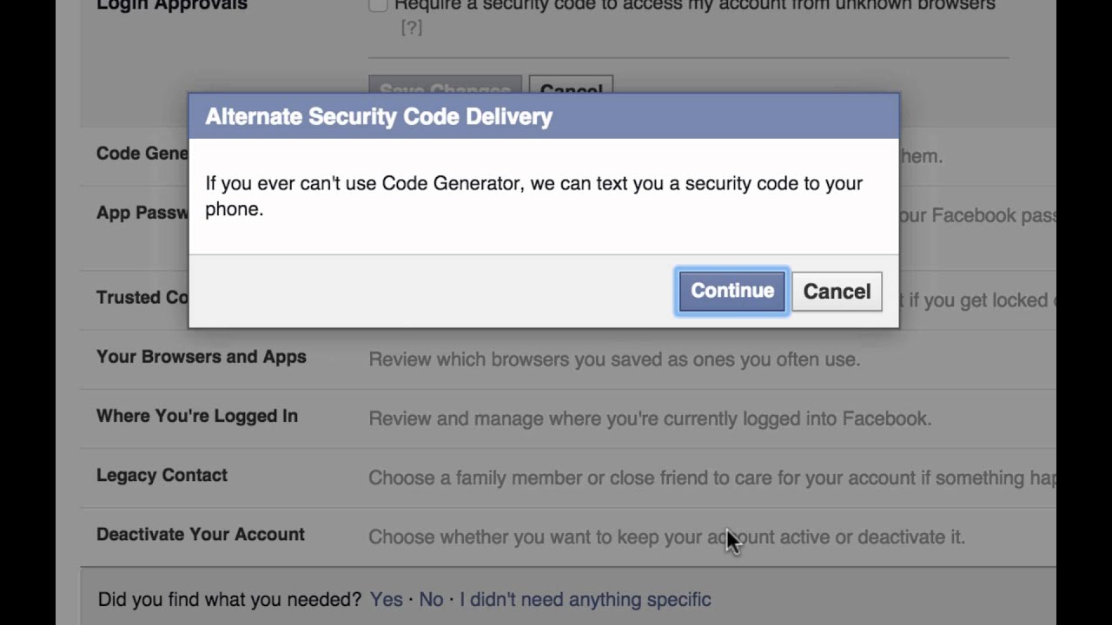Open the [?] help link under Login Approvals

pos(412,28)
